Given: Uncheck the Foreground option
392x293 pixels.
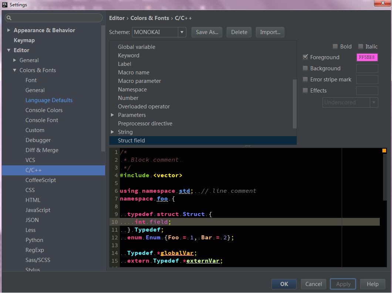Looking at the screenshot, I should pyautogui.click(x=305, y=57).
